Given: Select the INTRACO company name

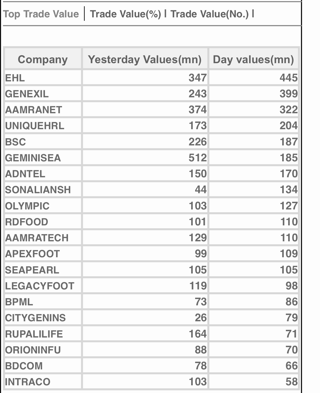Looking at the screenshot, I should [x=28, y=382].
